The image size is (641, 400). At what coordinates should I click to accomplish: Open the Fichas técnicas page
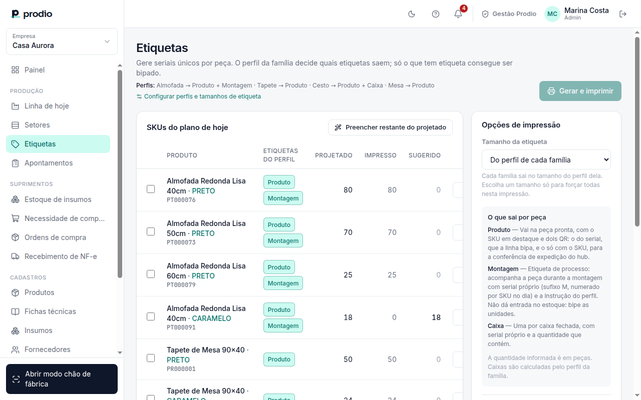click(x=58, y=311)
